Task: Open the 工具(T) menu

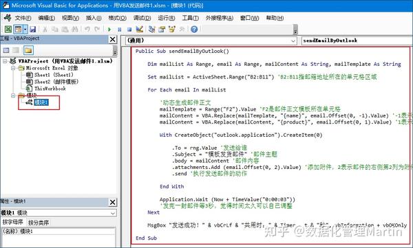Action: click(191, 18)
